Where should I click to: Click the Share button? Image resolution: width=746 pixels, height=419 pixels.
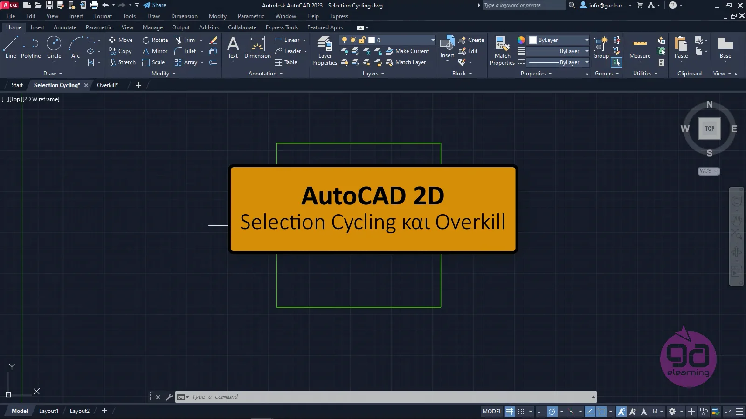pos(155,5)
